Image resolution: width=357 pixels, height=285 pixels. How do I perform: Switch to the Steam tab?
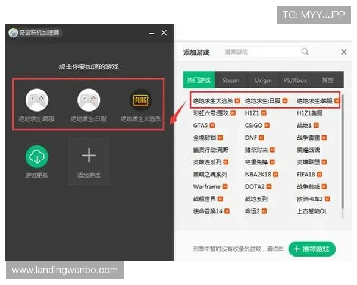tap(231, 80)
